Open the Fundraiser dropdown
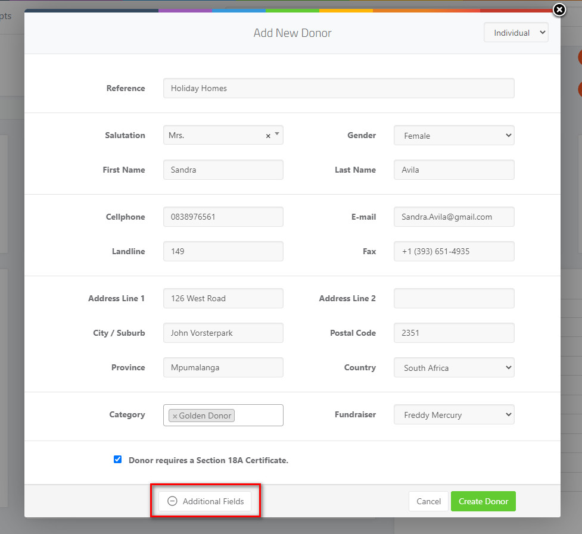 pyautogui.click(x=454, y=414)
